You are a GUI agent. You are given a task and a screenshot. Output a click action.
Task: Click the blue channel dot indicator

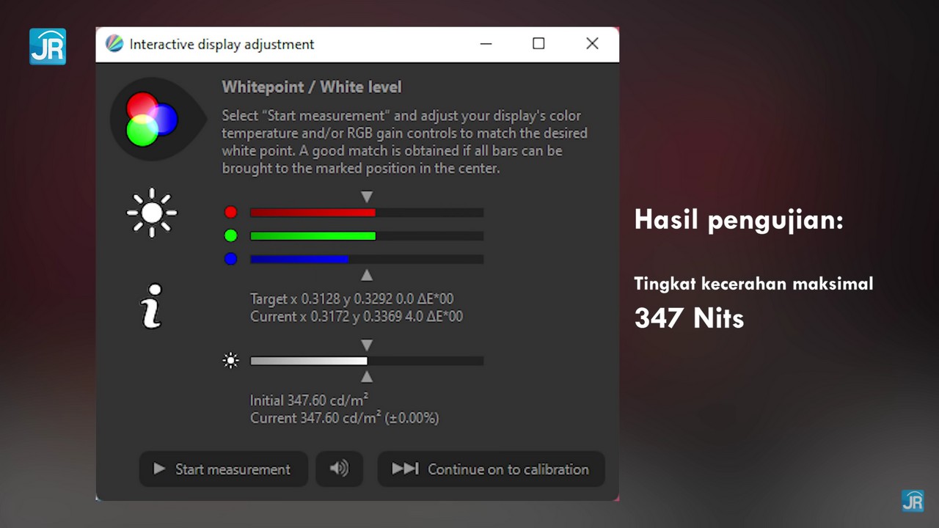pos(231,259)
